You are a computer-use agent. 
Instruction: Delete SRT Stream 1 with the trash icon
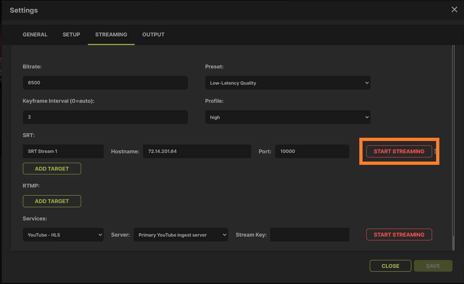(x=436, y=151)
